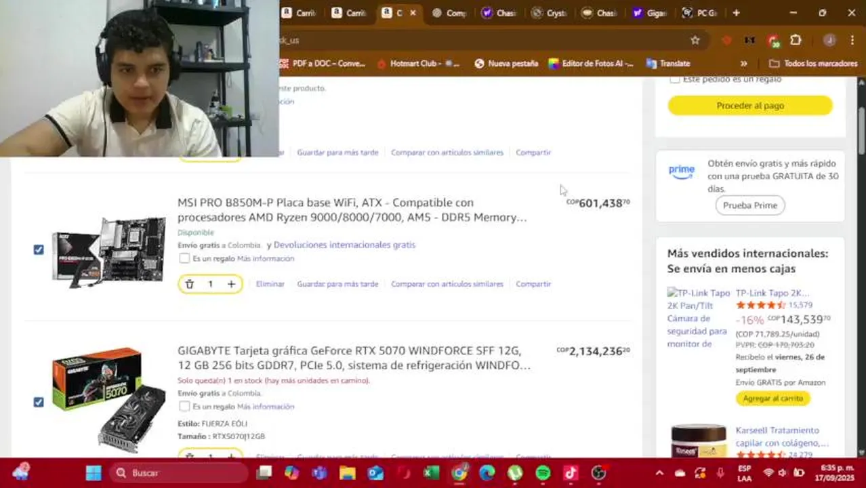Switch to the PC Ga browser tab
866x488 pixels.
699,13
